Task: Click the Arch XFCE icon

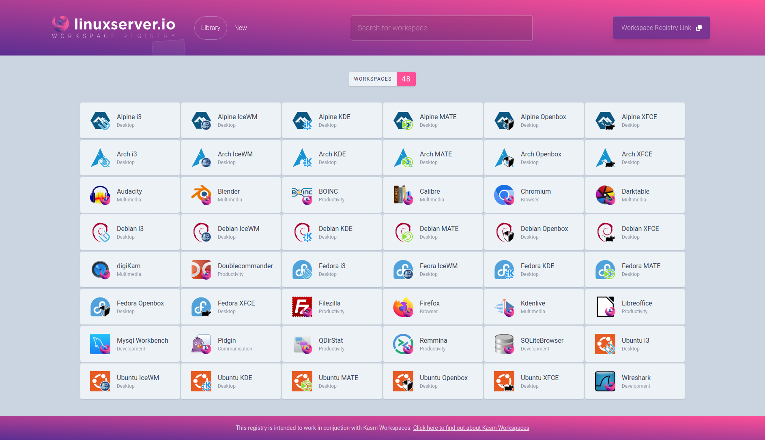Action: (x=605, y=158)
